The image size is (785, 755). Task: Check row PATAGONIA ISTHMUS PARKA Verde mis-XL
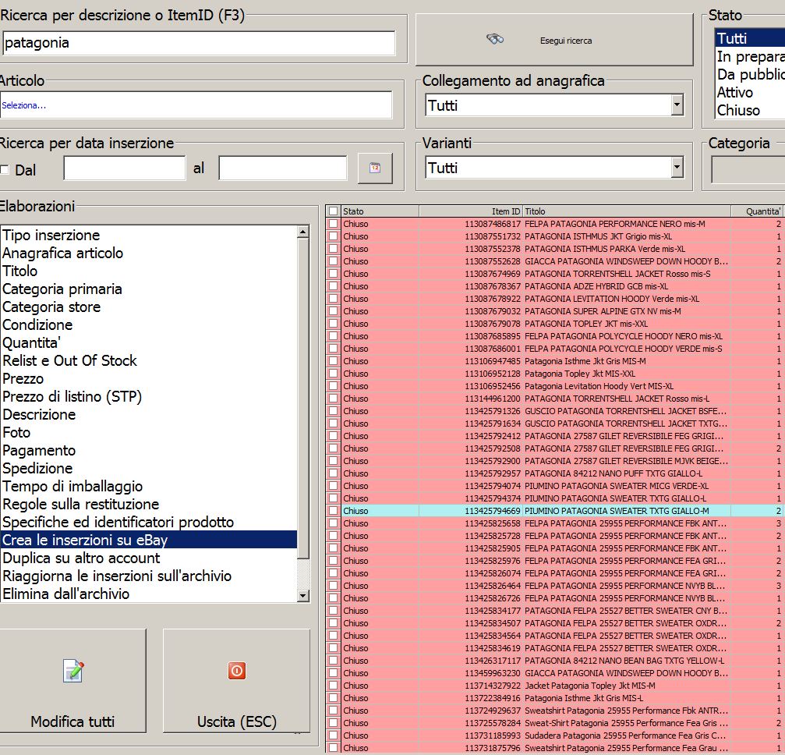333,249
